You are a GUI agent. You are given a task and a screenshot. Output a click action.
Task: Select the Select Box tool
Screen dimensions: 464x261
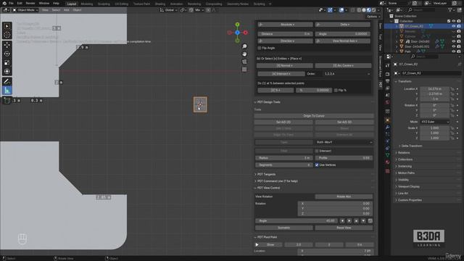coord(7,26)
